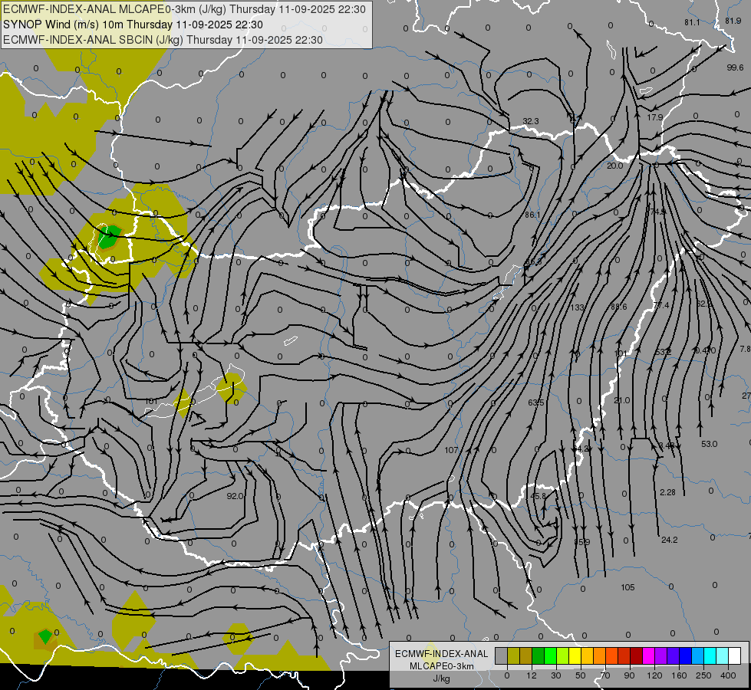Click the legend tick label 30
This screenshot has height=690, width=751.
(x=556, y=675)
